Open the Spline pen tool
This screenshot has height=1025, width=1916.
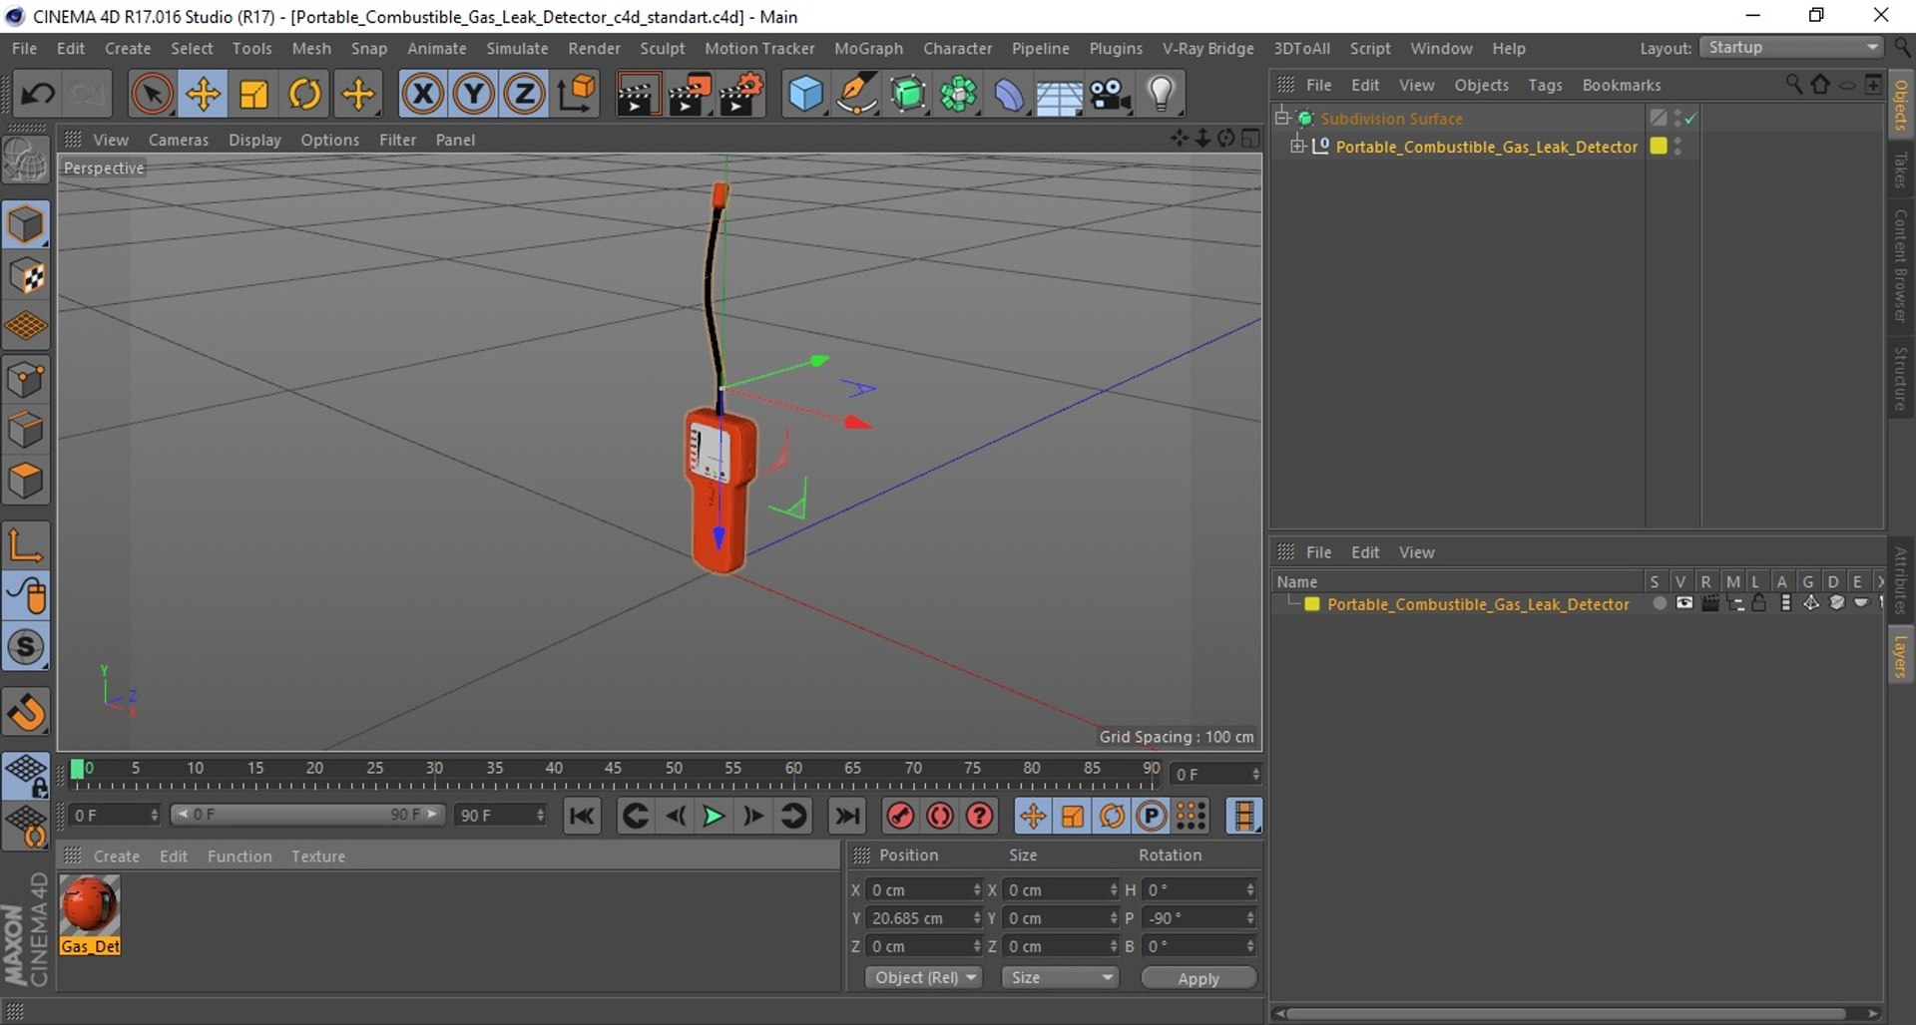tap(856, 94)
